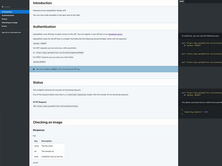This screenshot has height=166, width=222.
Task: Click the 'name' table key cell
Action: click(37, 146)
